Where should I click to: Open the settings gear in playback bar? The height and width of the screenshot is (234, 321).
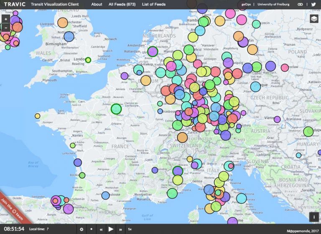82,229
